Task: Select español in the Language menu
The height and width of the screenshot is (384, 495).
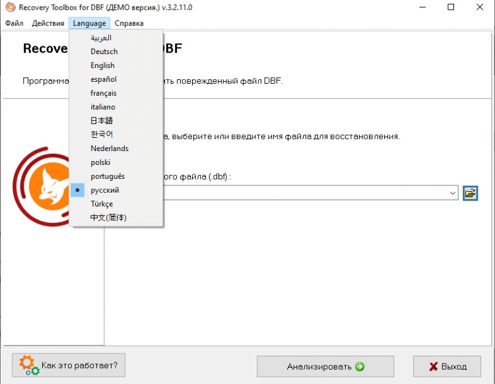Action: coord(116,79)
